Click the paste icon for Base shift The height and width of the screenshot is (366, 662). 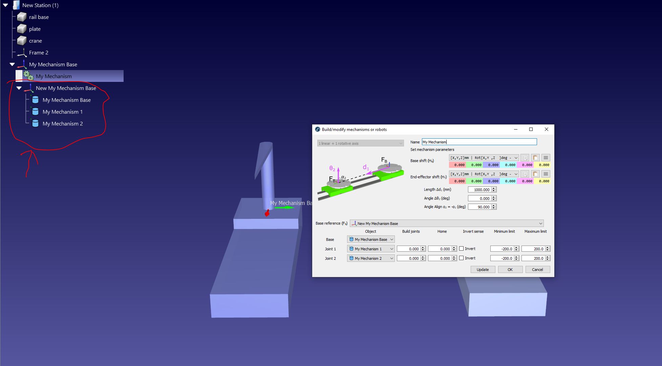pos(535,158)
